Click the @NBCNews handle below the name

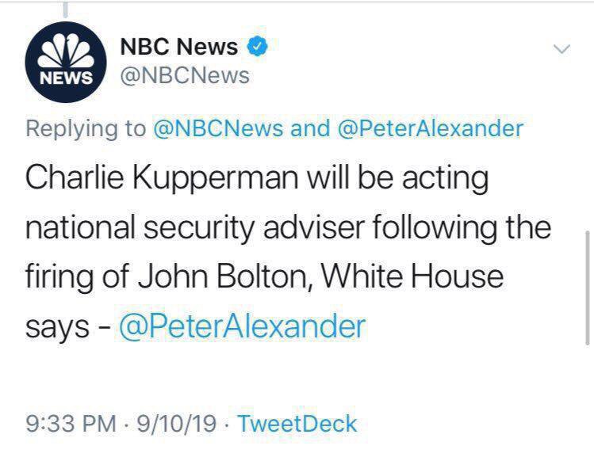click(x=184, y=76)
